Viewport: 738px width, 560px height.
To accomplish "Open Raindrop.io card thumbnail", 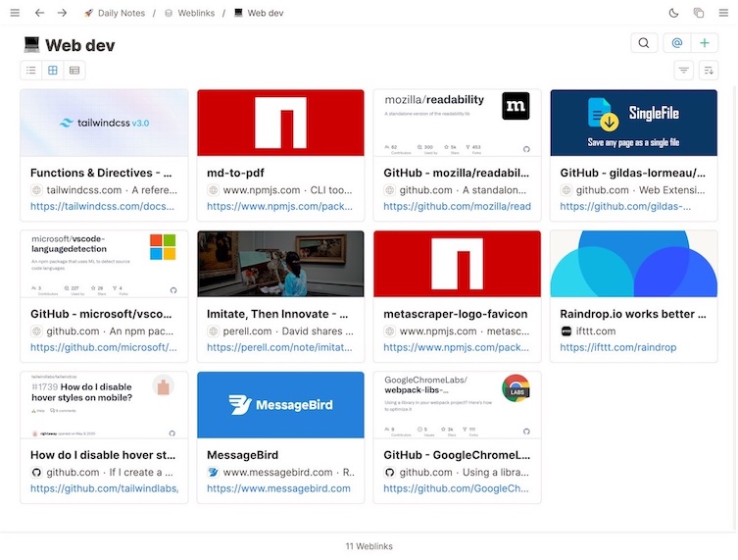I will click(x=633, y=264).
